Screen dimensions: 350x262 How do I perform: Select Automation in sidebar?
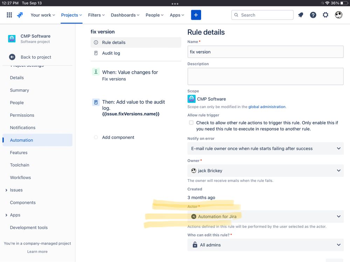click(37, 140)
